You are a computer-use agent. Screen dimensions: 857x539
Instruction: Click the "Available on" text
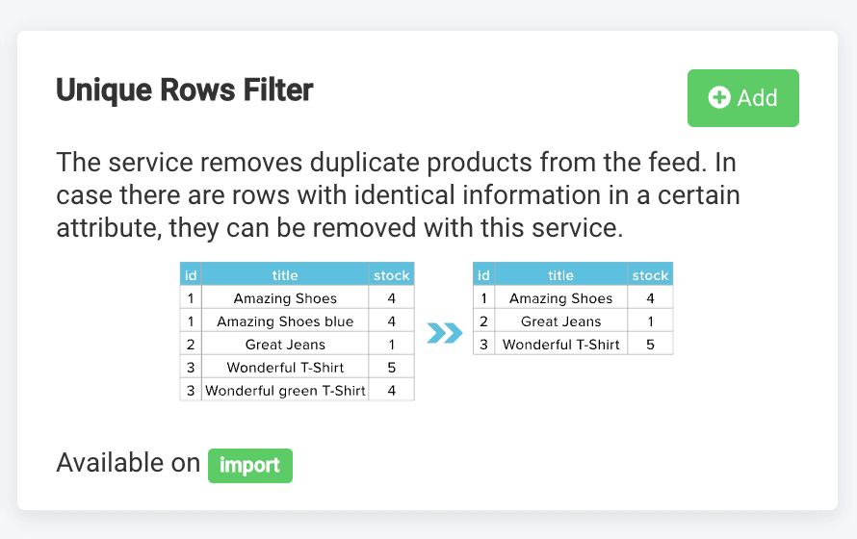coord(128,463)
